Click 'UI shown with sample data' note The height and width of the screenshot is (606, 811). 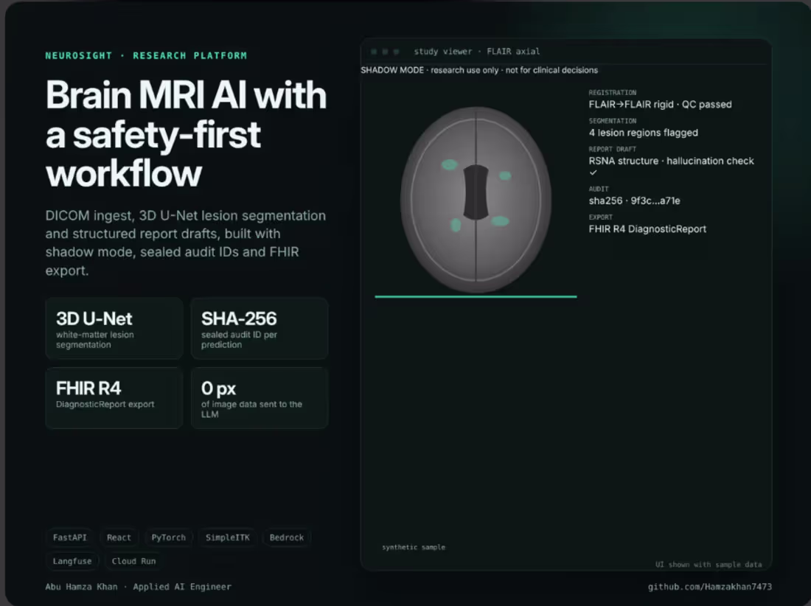[x=708, y=565]
